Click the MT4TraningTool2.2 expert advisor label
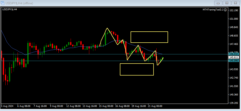The width and height of the screenshot is (241, 111). [213, 9]
